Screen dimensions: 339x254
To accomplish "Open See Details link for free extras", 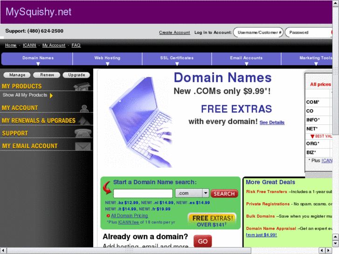I will pos(272,123).
